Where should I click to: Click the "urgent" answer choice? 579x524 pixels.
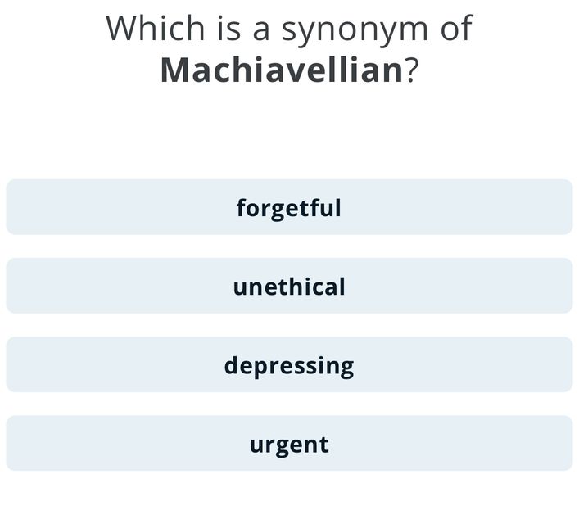point(289,444)
